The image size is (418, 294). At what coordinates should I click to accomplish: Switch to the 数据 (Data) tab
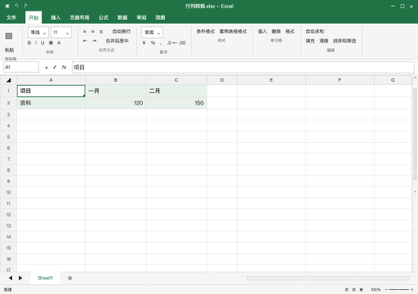122,18
